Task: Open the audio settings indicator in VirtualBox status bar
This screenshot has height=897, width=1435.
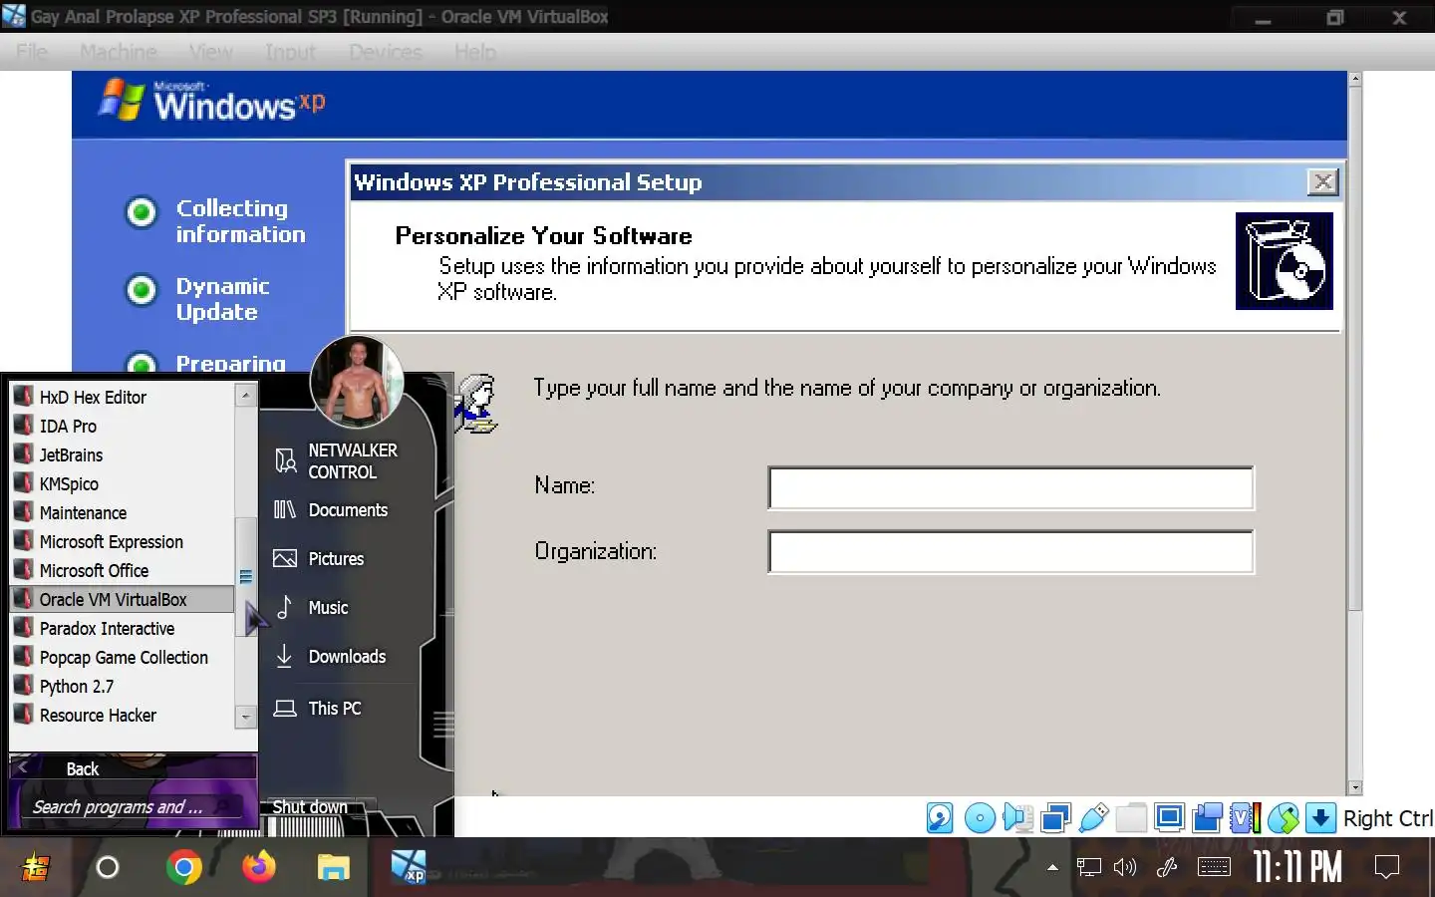Action: [1017, 818]
